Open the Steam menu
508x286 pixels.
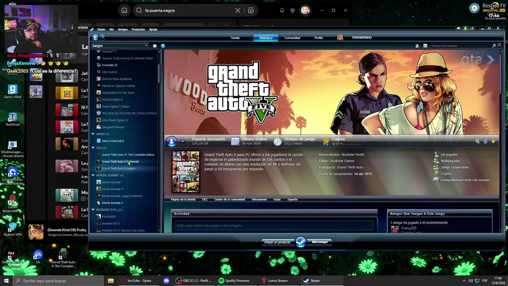click(101, 29)
